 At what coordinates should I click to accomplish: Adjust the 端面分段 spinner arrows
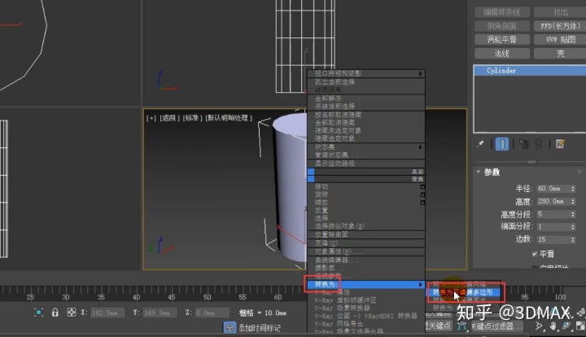pos(573,227)
